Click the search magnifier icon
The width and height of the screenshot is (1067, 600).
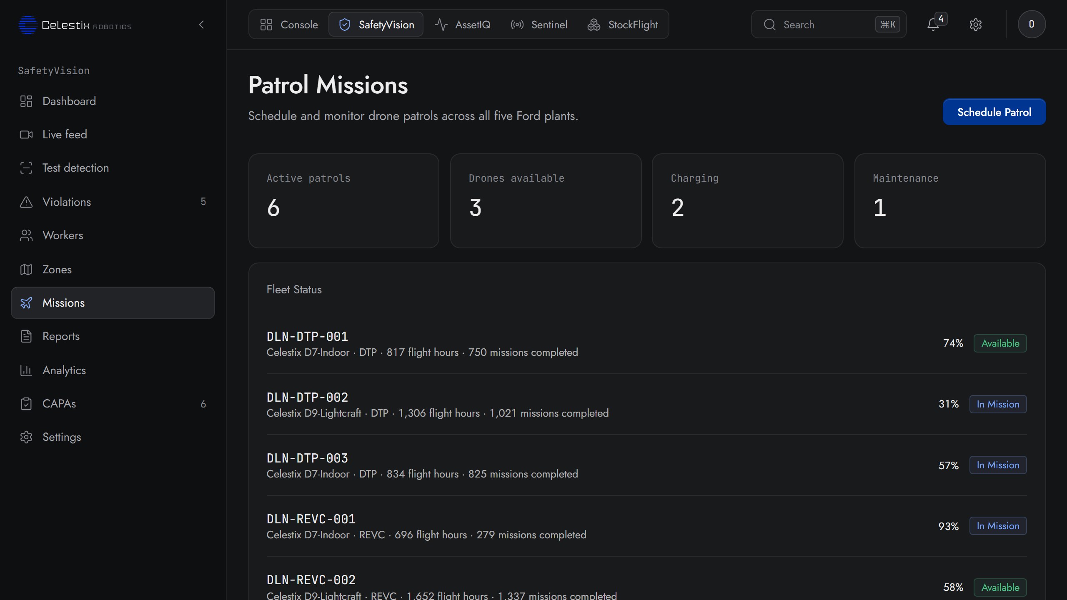769,25
